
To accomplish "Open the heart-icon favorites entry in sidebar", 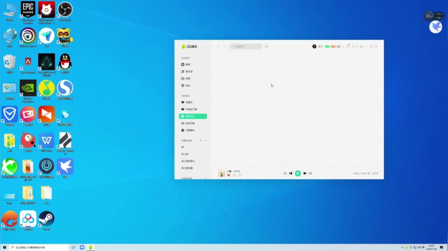I will point(187,103).
